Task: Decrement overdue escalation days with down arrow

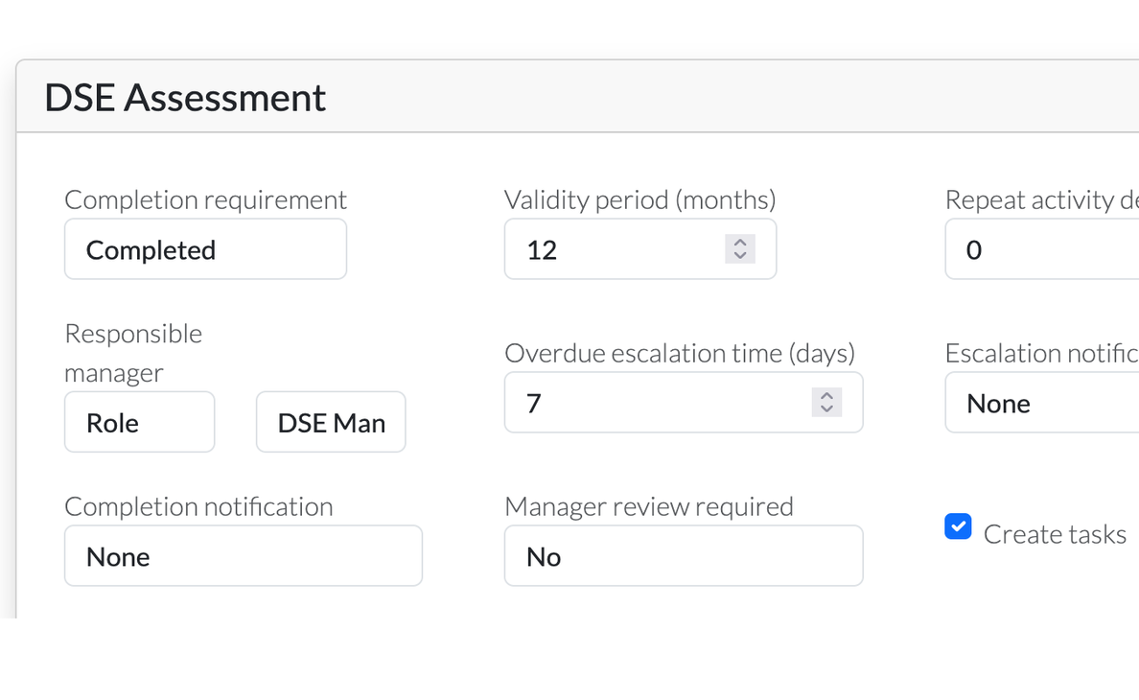Action: pos(826,409)
